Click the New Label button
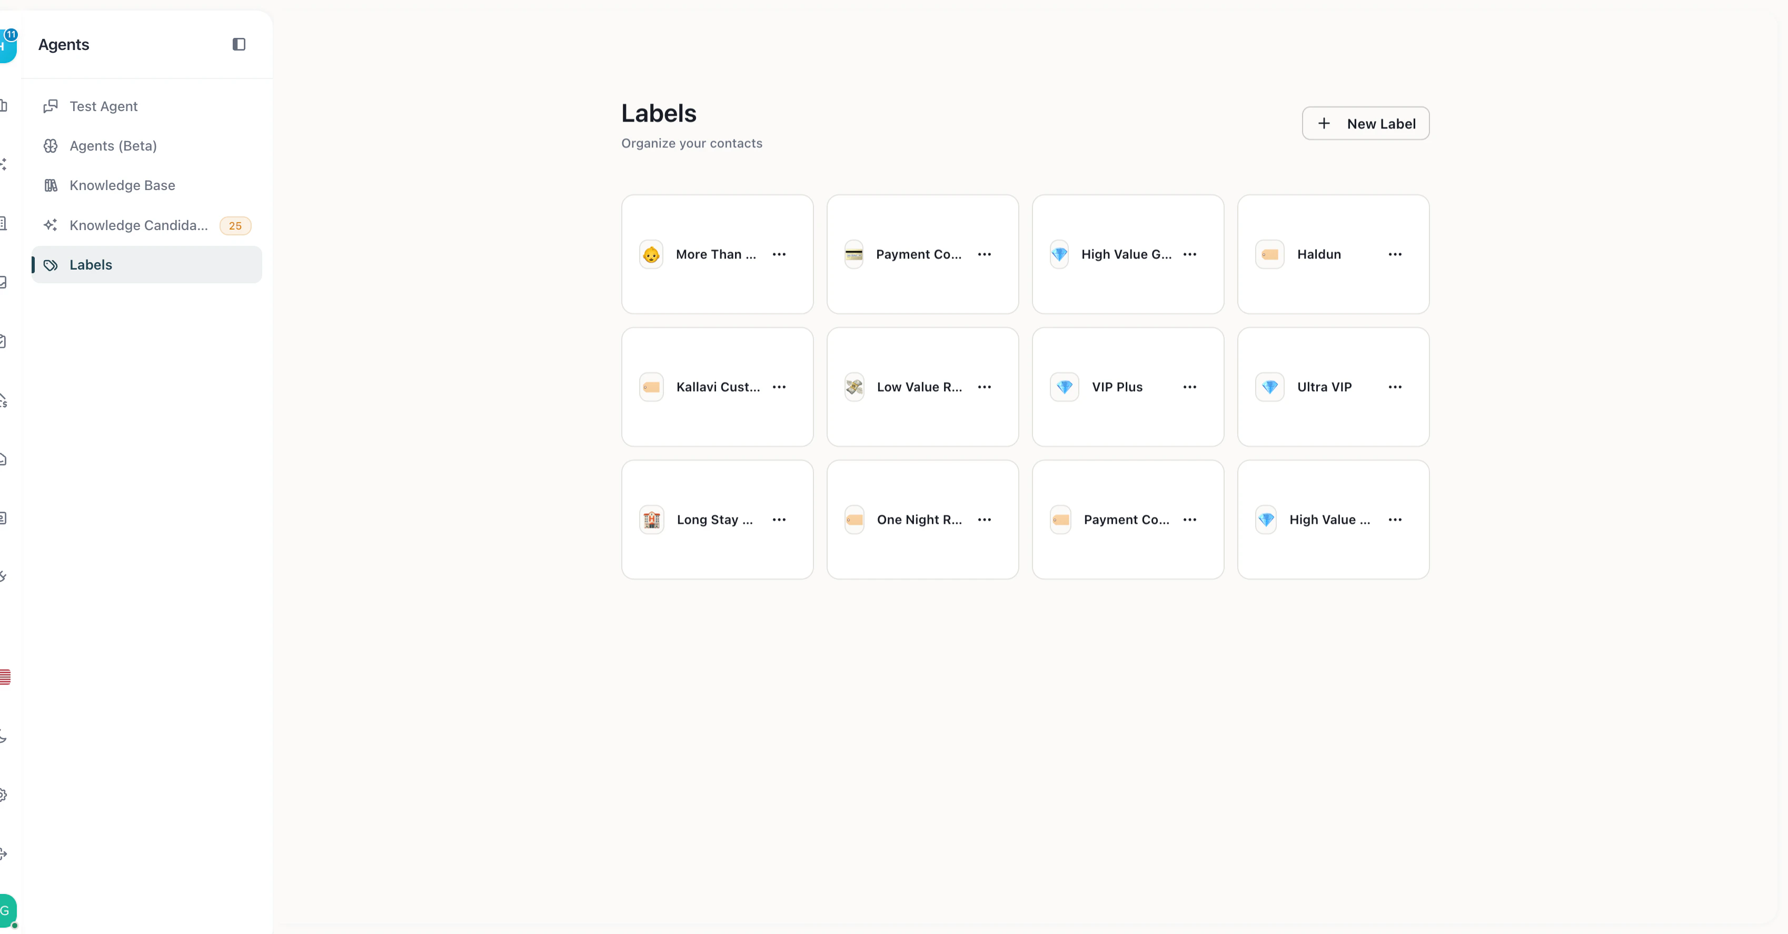This screenshot has width=1788, height=934. click(1365, 124)
